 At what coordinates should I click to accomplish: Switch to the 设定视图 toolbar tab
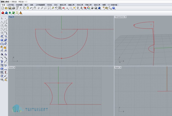click(19, 5)
